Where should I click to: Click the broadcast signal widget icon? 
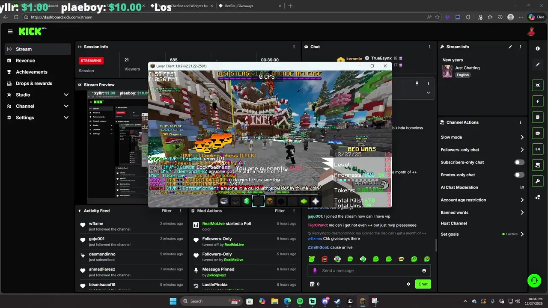point(538,149)
